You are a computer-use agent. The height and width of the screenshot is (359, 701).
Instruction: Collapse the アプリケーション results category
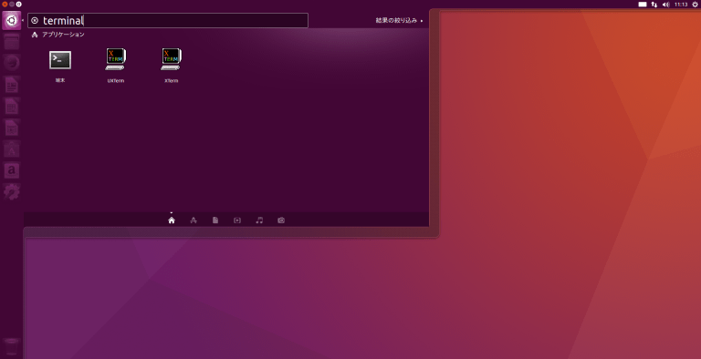(58, 35)
